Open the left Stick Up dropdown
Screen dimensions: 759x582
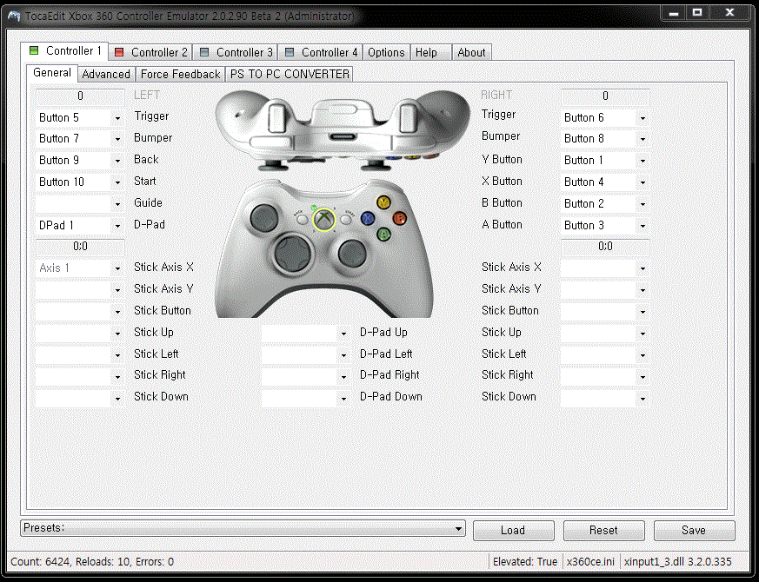pos(80,334)
